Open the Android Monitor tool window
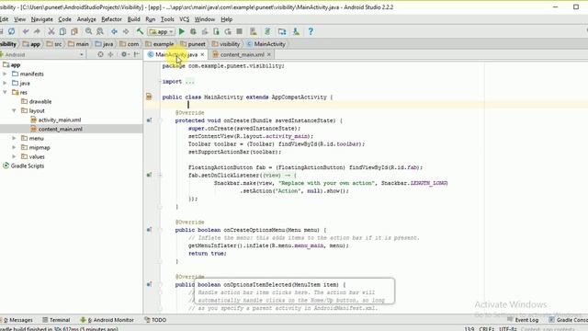588x331 pixels. coord(107,320)
